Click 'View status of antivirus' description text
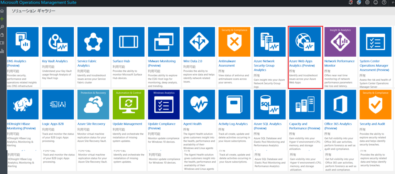 tap(234, 79)
